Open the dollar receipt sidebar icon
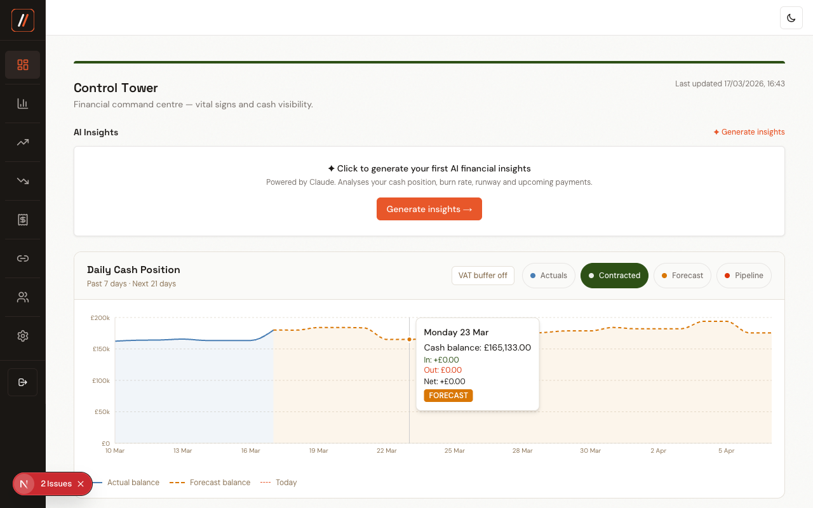Screen dimensions: 813x508 pyautogui.click(x=23, y=220)
